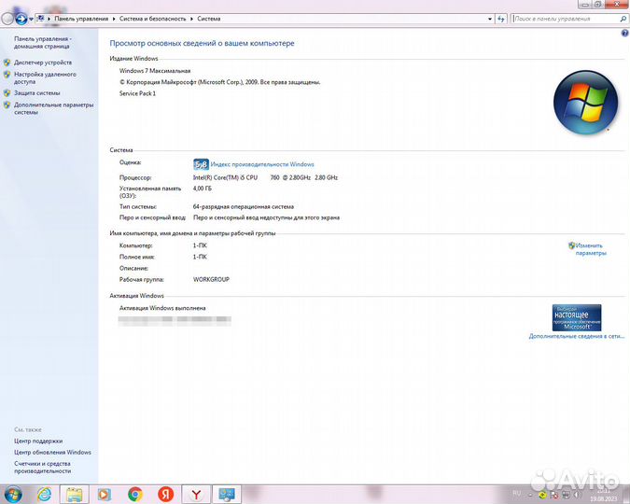Open Дополнительные параметры системы
The height and width of the screenshot is (504, 630).
[54, 108]
